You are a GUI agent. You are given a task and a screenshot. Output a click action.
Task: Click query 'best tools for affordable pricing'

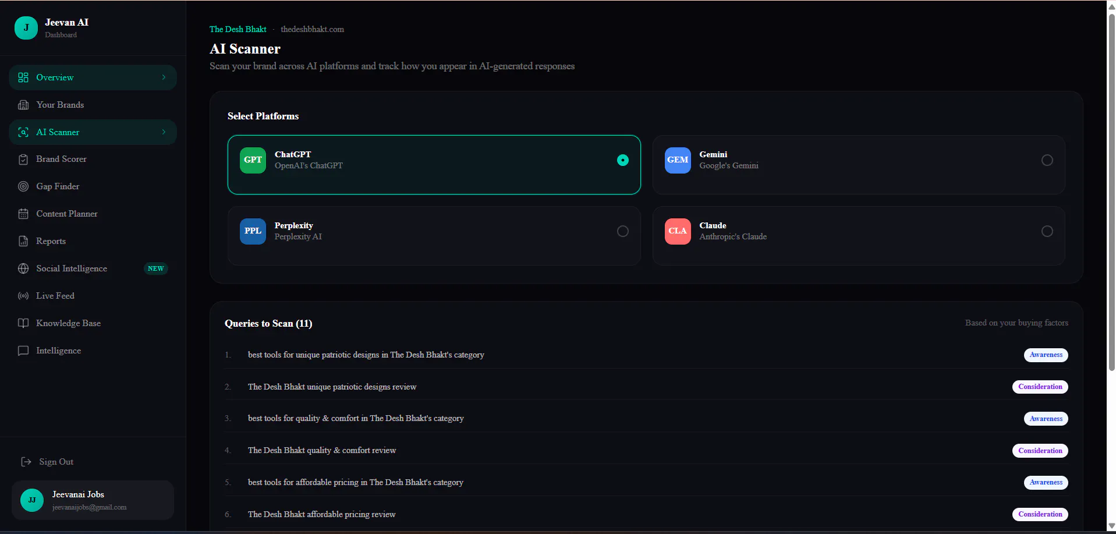[356, 482]
